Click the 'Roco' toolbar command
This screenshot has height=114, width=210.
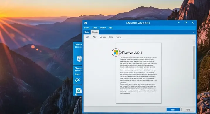(111, 37)
